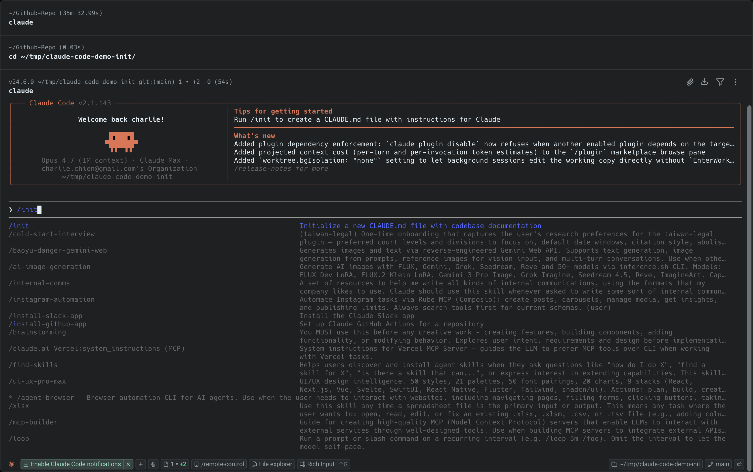The height and width of the screenshot is (472, 753).
Task: Open the main git branch selector
Action: coord(719,464)
